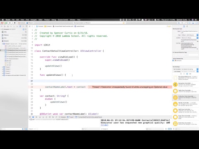This screenshot has height=149, width=199.
Task: Switch to the version editor
Action: [x=185, y=23]
